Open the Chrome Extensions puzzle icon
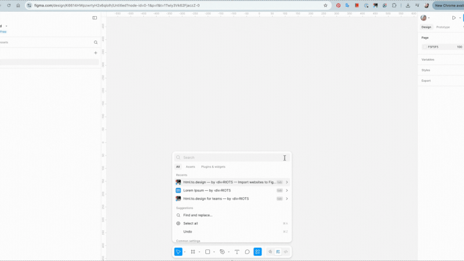Screen dimensions: 464x261 (394, 5)
